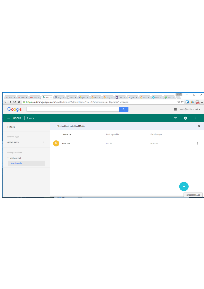
Task: Switch to the Ang browser tab
Action: click(x=59, y=97)
